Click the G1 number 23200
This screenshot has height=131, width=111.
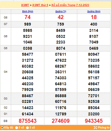(94, 114)
